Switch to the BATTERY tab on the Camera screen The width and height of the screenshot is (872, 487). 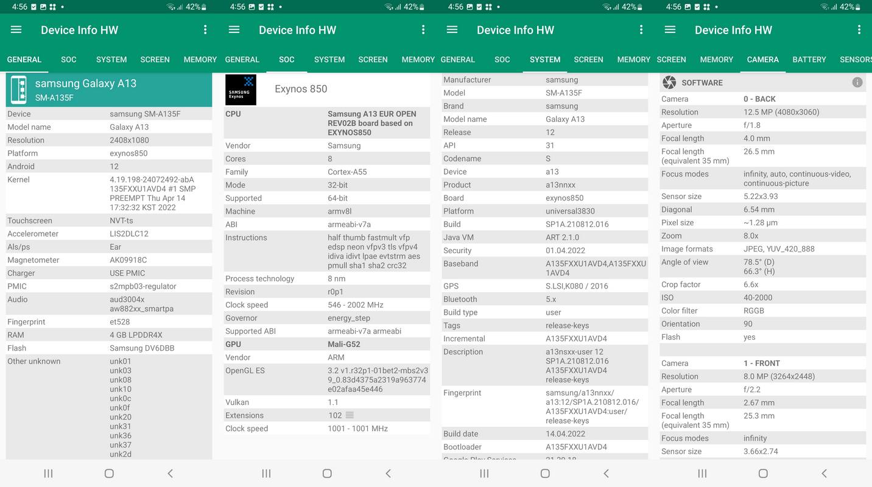pyautogui.click(x=809, y=59)
